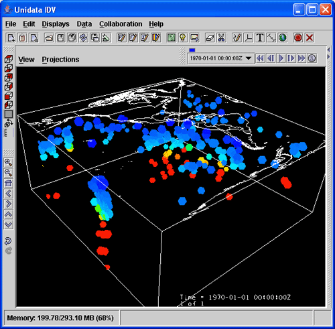Click the green question-mark help icon

point(172,38)
